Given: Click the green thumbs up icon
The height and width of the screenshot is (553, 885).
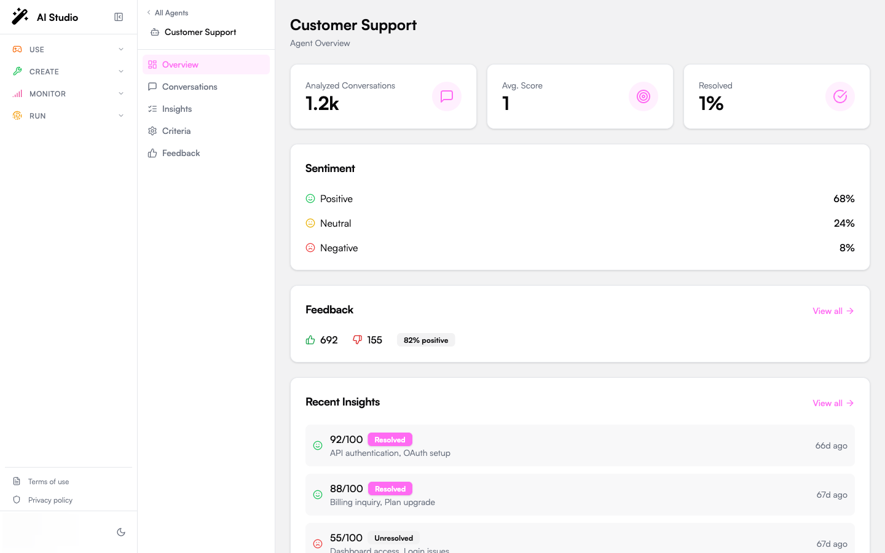Looking at the screenshot, I should click(x=310, y=340).
